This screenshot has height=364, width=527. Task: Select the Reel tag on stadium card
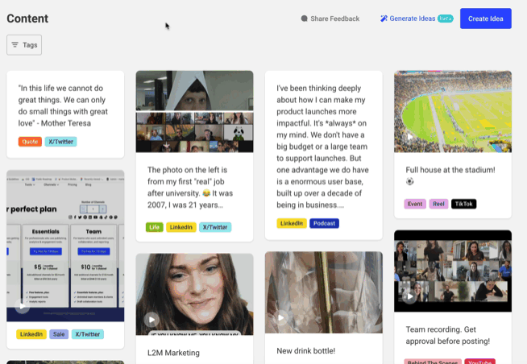coord(438,205)
